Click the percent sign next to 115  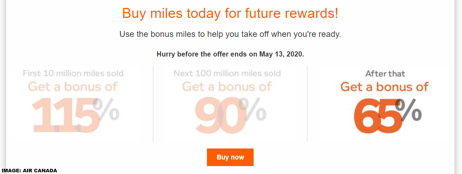(x=107, y=110)
